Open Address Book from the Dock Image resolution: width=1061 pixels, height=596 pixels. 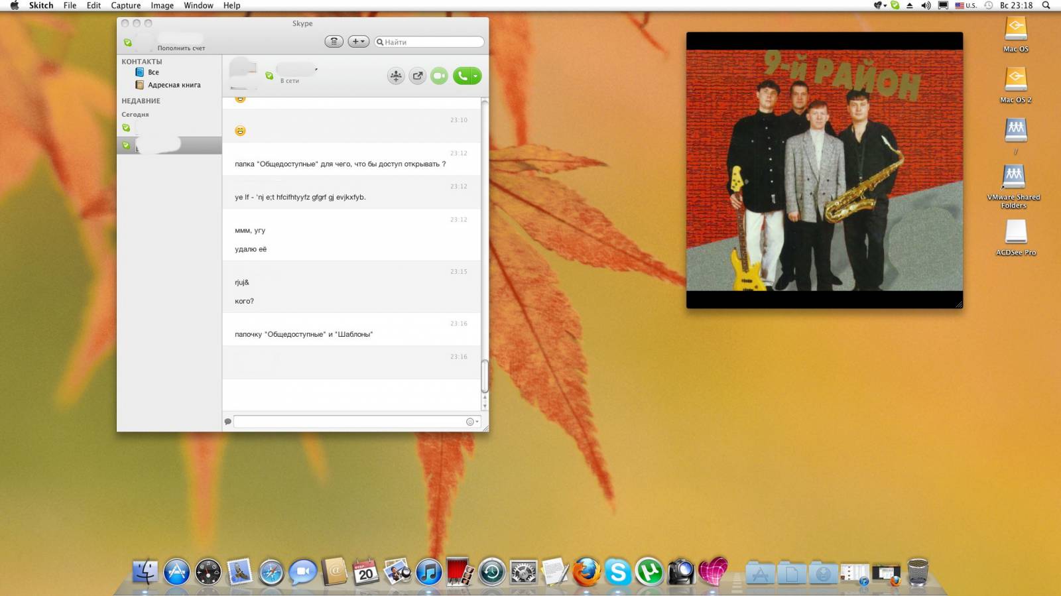point(334,572)
